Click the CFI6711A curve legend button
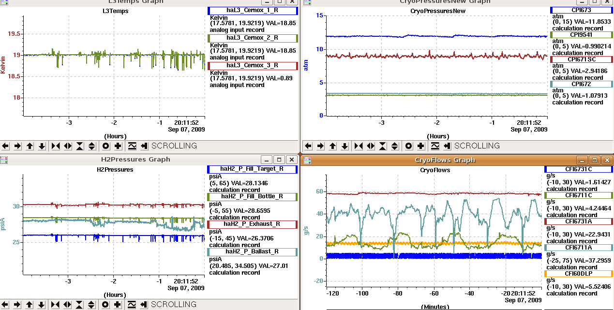Image resolution: width=614 pixels, height=310 pixels. pyautogui.click(x=579, y=248)
